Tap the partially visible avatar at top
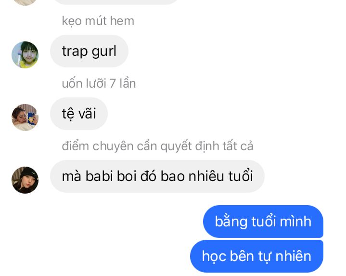Viewport: 346px width, 276px height. pos(25,2)
